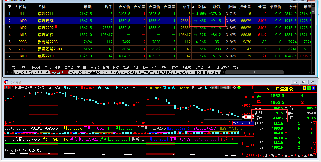Sort by the 振幅 column header
Image resolution: width=321 pixels, height=162 pixels.
click(232, 7)
